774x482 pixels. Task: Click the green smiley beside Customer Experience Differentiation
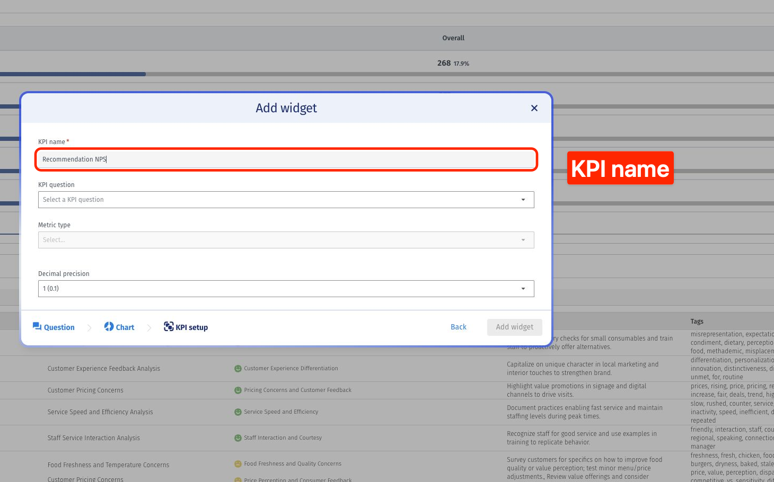pos(238,369)
